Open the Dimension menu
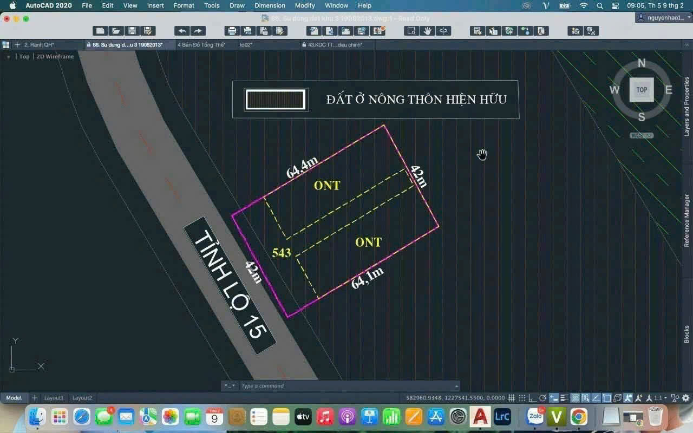 pyautogui.click(x=270, y=5)
